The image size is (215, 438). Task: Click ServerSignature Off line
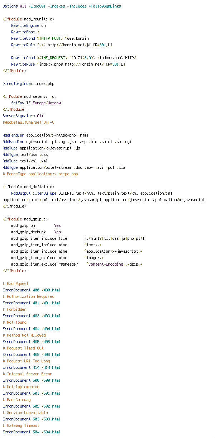[23, 116]
